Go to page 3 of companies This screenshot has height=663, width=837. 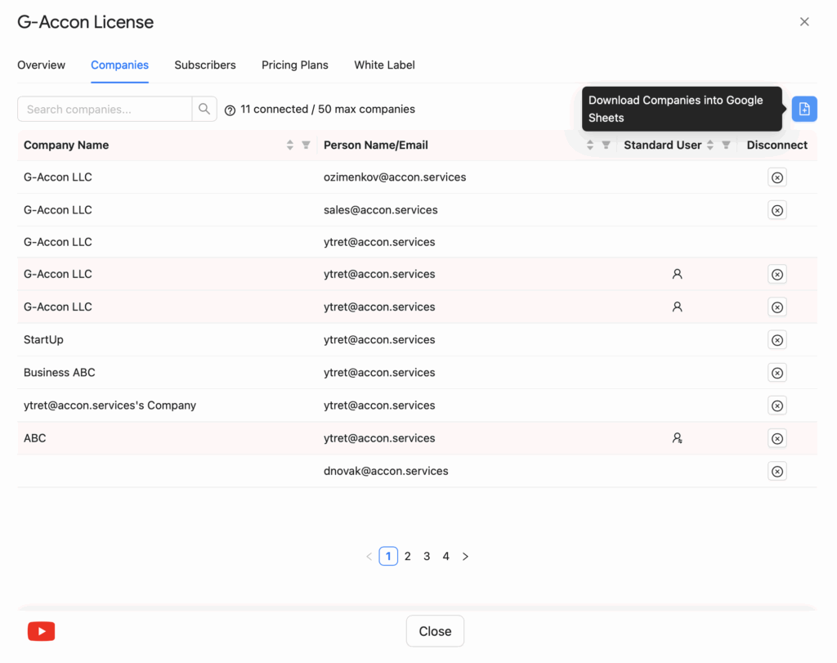click(x=427, y=556)
